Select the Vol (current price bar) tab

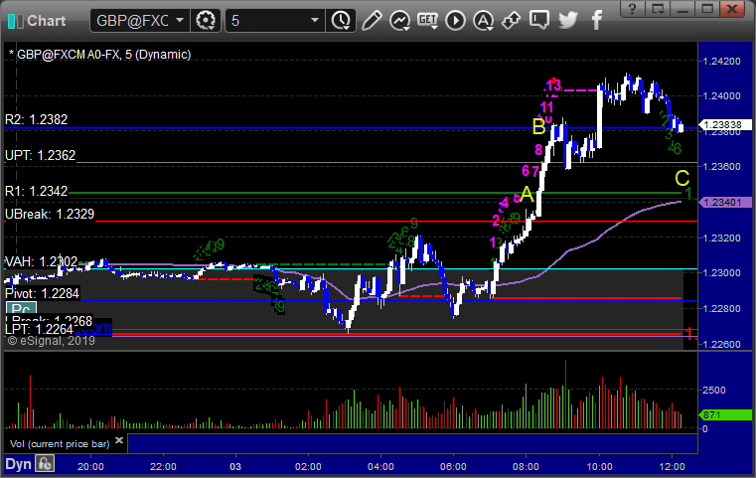click(60, 444)
